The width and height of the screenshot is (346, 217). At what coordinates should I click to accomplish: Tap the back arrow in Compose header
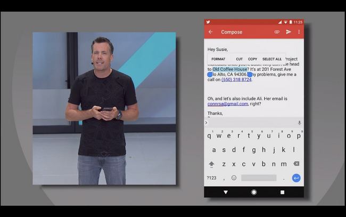(210, 32)
